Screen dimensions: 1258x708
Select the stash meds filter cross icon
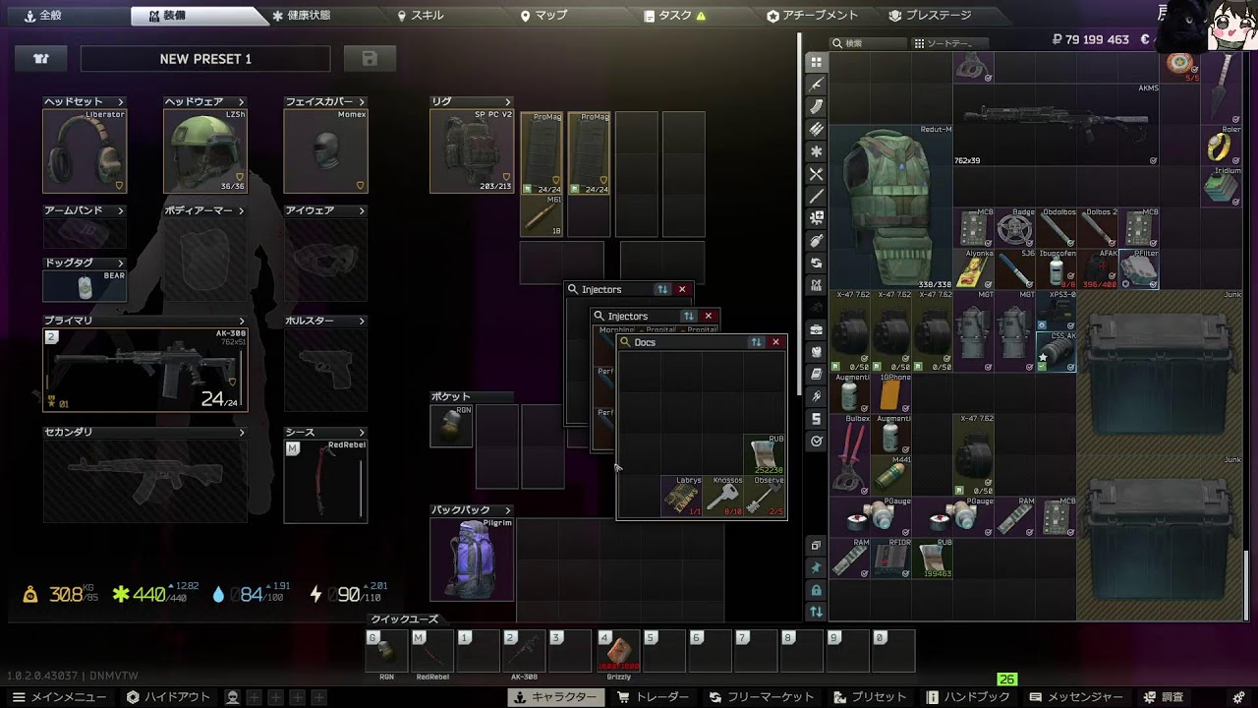pyautogui.click(x=816, y=152)
